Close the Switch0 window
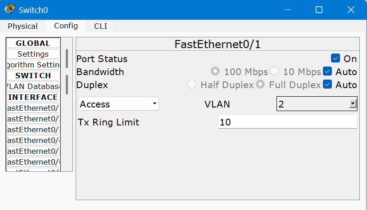Screen dimensions: 367x210 [351, 9]
